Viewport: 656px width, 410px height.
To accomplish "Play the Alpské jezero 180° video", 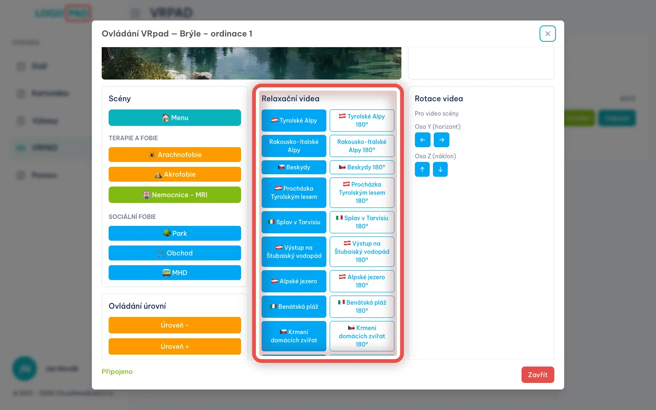I will pos(362,281).
